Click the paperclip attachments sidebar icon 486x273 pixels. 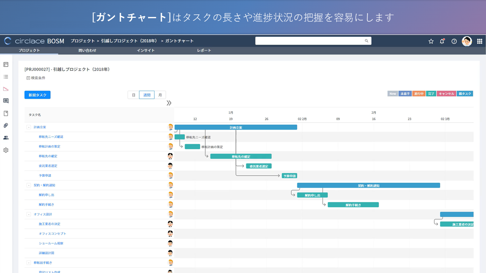pyautogui.click(x=6, y=126)
